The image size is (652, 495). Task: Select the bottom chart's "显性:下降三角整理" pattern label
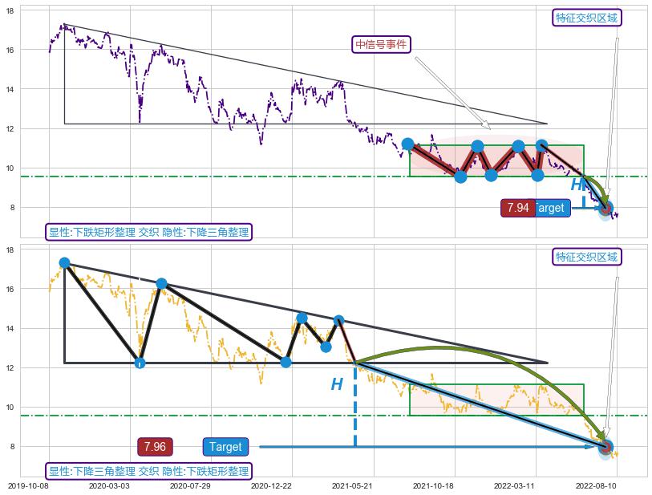click(x=150, y=471)
